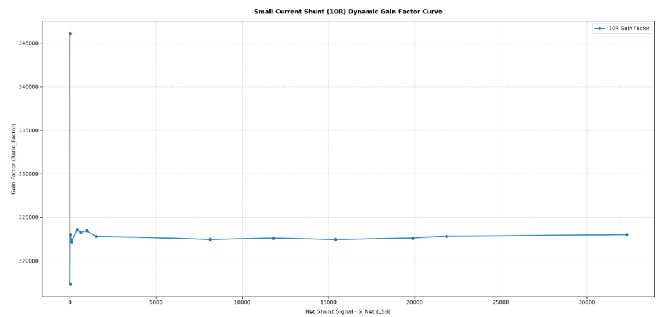This screenshot has height=317, width=661.
Task: Click the data point near 1500 S_Net
Action: [96, 236]
